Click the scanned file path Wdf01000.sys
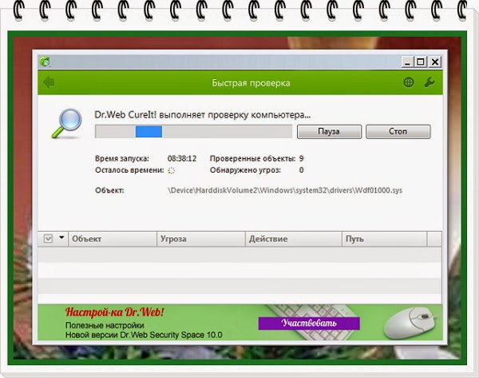This screenshot has height=378, width=479. [x=285, y=190]
